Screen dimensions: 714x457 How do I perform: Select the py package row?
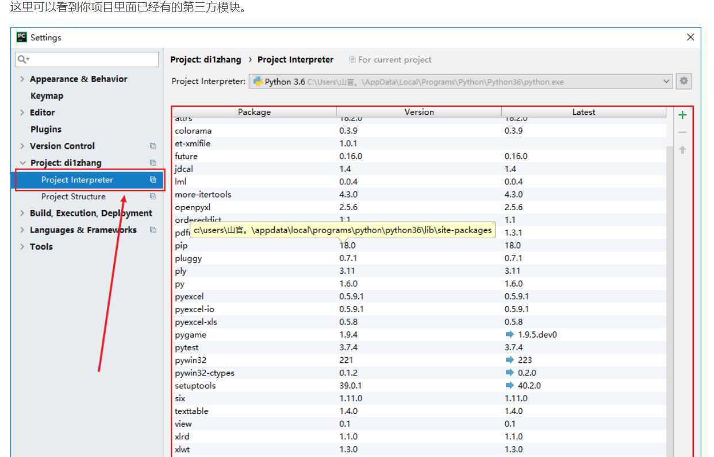(x=419, y=284)
